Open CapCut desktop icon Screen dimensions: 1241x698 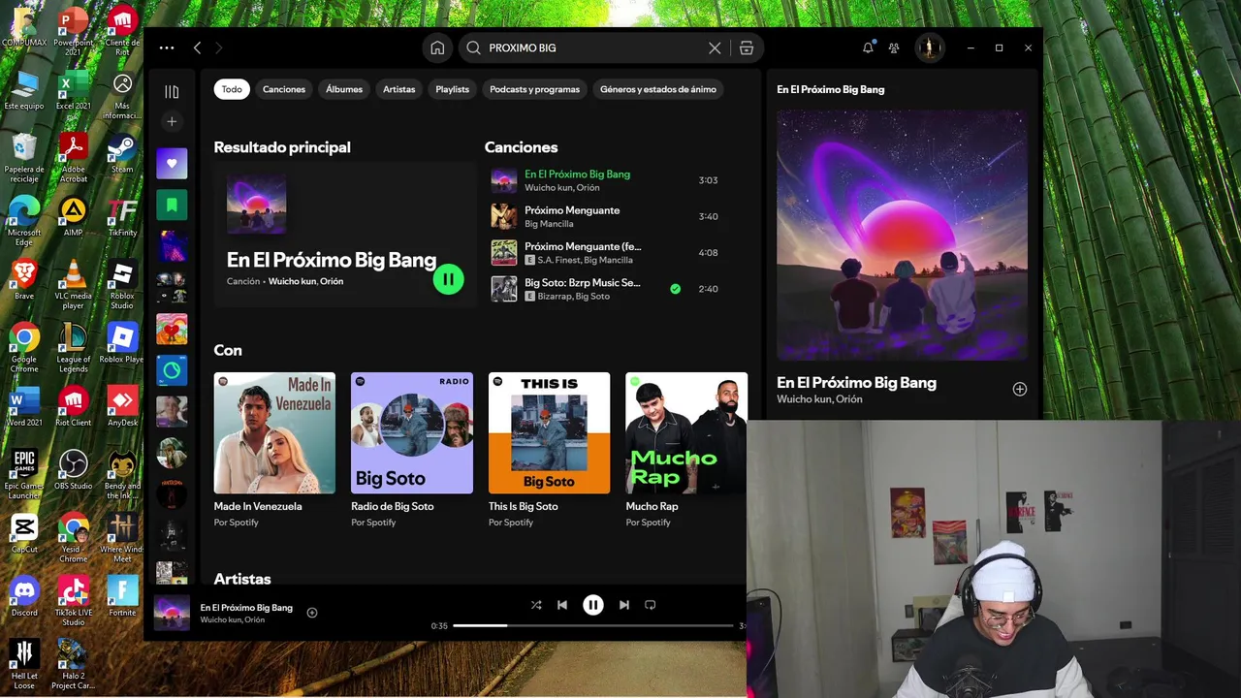point(24,533)
